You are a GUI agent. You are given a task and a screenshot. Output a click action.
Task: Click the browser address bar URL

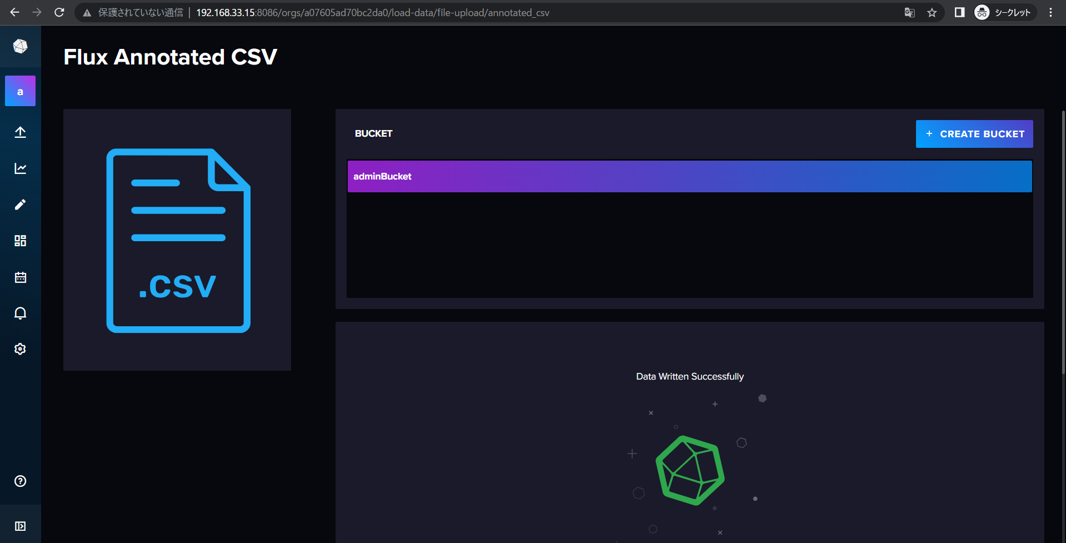pyautogui.click(x=372, y=13)
